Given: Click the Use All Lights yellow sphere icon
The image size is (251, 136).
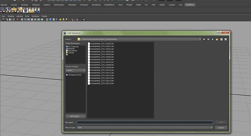Looking at the screenshot, I should point(60,20).
